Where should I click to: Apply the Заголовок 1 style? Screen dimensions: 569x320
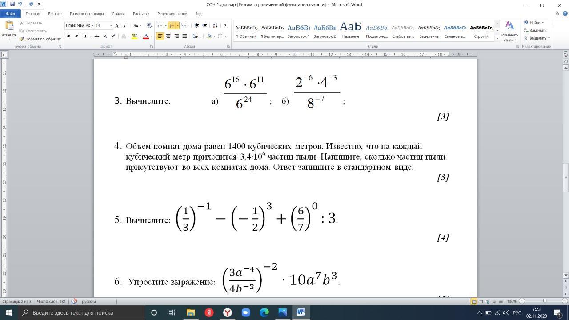(298, 31)
